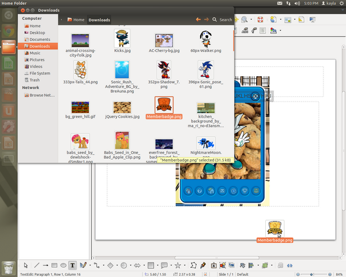
Task: Expand the Font Color dropdown arrow
Action: [x=280, y=30]
